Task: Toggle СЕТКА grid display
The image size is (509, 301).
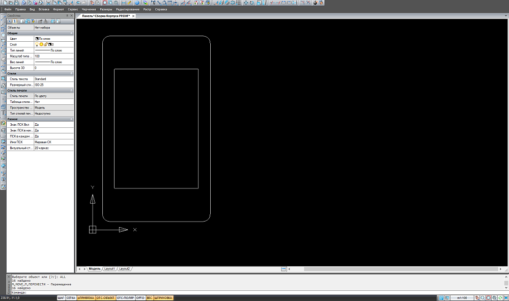Action: 71,298
